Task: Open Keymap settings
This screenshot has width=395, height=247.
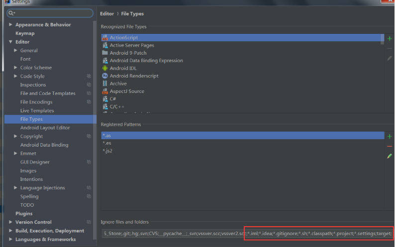Action: click(25, 33)
